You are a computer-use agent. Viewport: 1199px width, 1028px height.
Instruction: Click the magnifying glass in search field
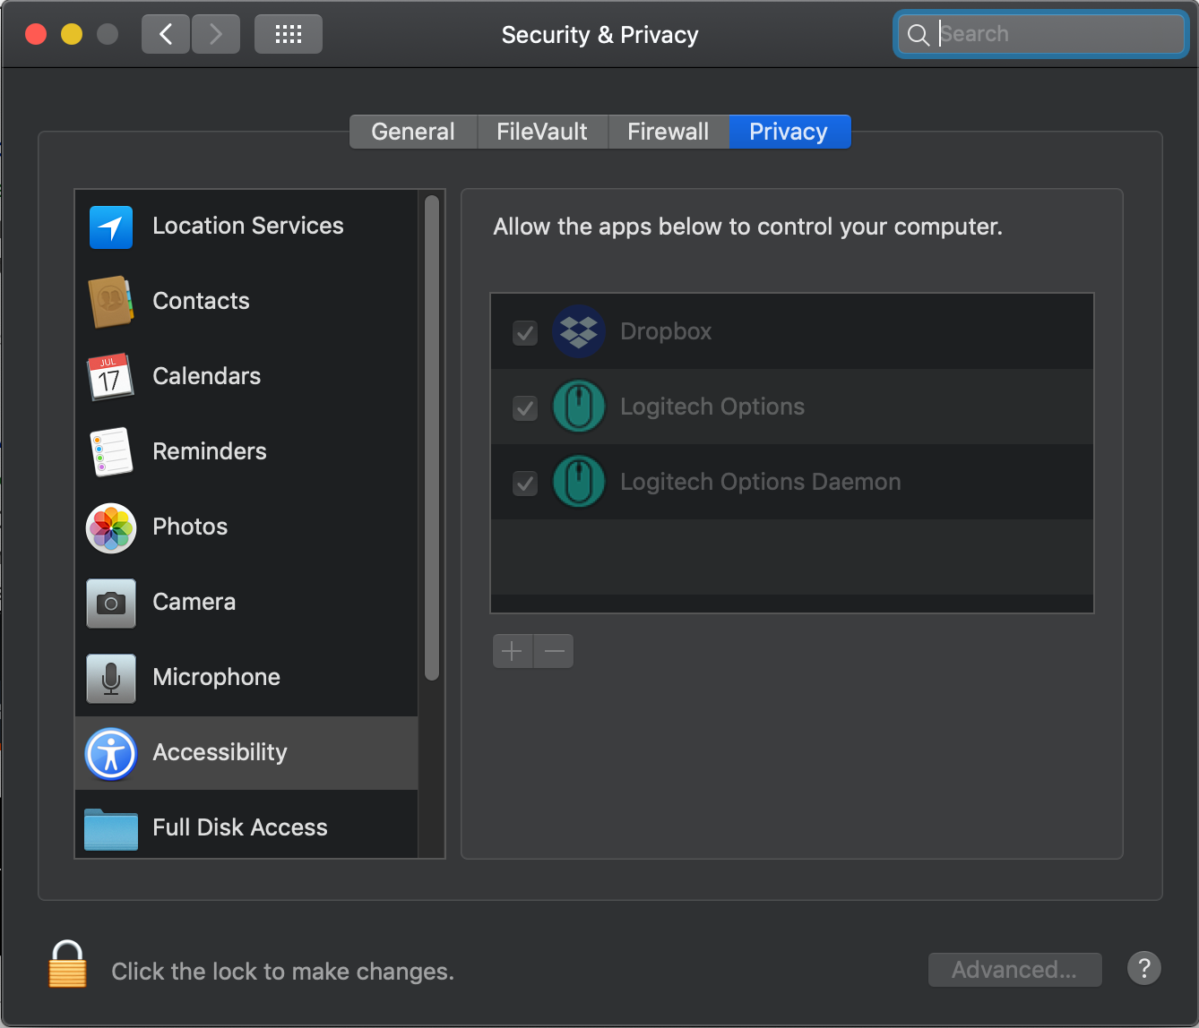point(919,35)
